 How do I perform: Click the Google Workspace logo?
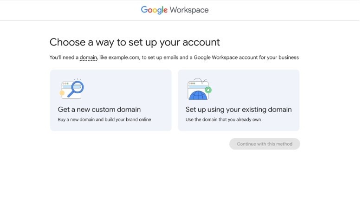coord(175,10)
